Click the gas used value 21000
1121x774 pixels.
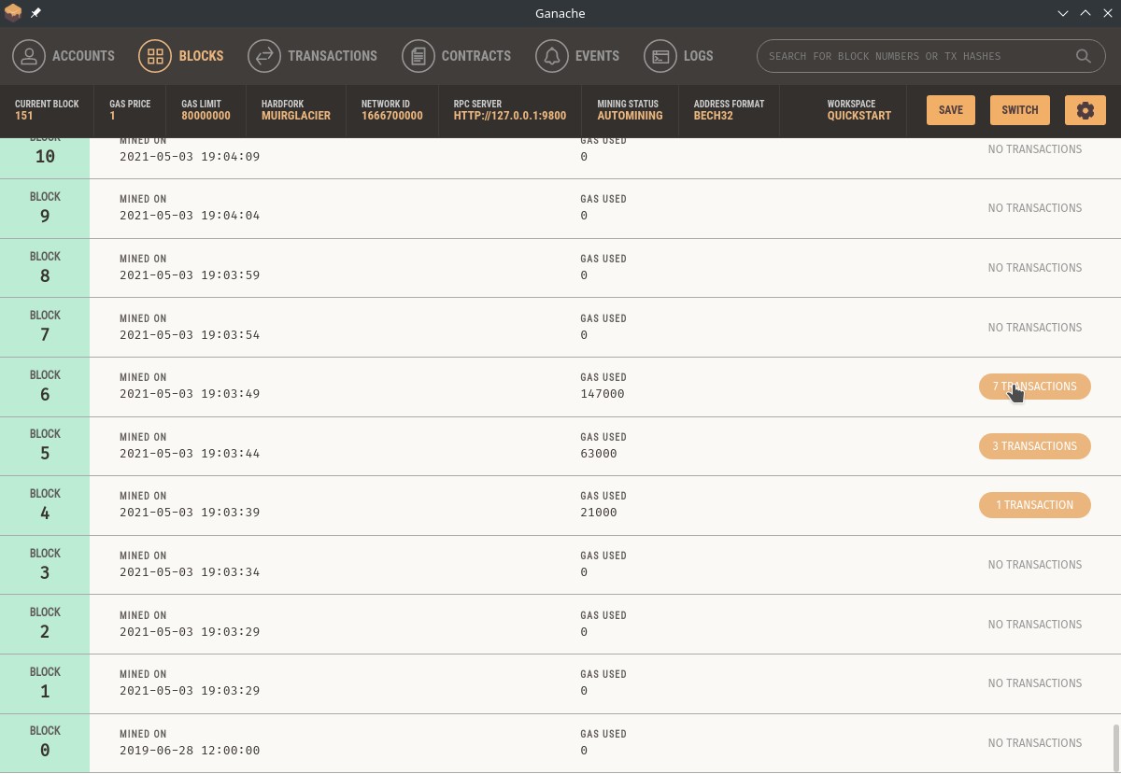pos(599,513)
